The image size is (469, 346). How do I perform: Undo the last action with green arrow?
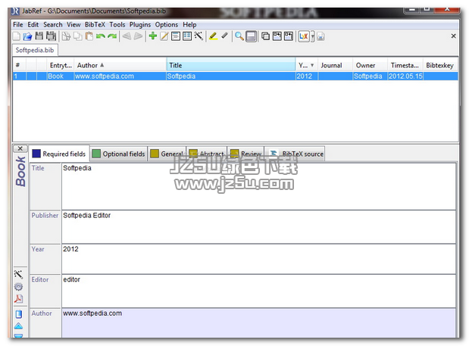pos(101,36)
